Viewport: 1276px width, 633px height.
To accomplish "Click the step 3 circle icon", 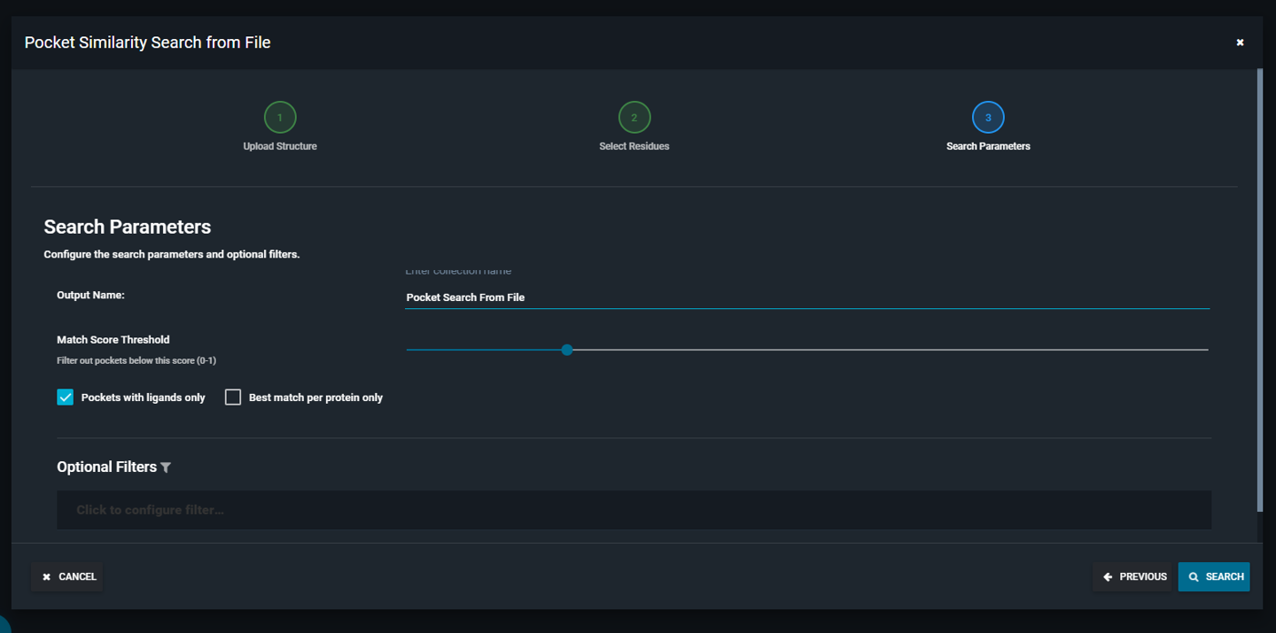I will [x=988, y=117].
